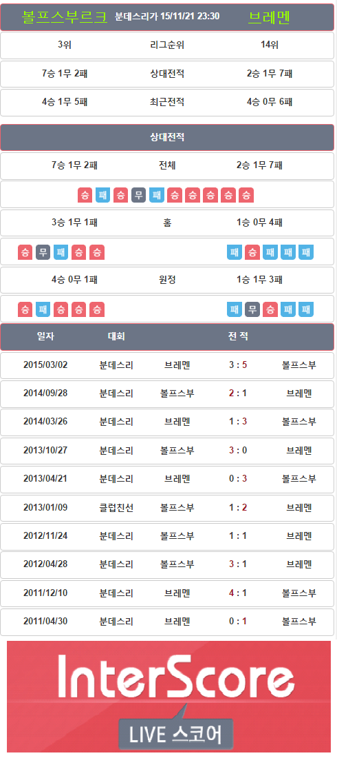Click Wolfsburg's league rank 3위
The width and height of the screenshot is (337, 758).
pyautogui.click(x=65, y=45)
